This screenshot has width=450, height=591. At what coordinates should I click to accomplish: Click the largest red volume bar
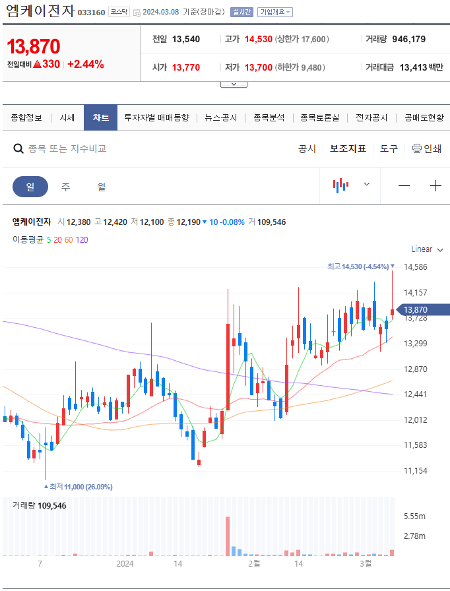tap(228, 536)
